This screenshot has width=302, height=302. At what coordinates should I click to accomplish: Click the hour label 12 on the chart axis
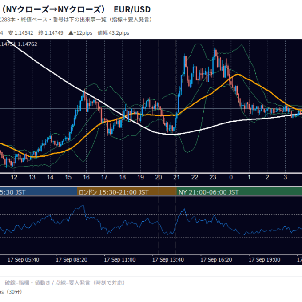point(14,177)
